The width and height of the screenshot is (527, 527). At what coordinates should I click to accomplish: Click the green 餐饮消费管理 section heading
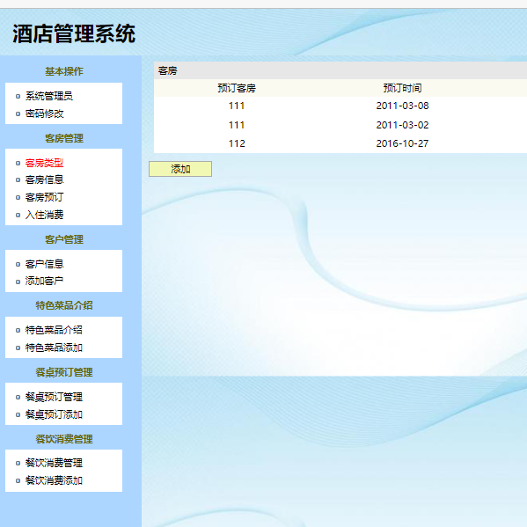click(64, 439)
